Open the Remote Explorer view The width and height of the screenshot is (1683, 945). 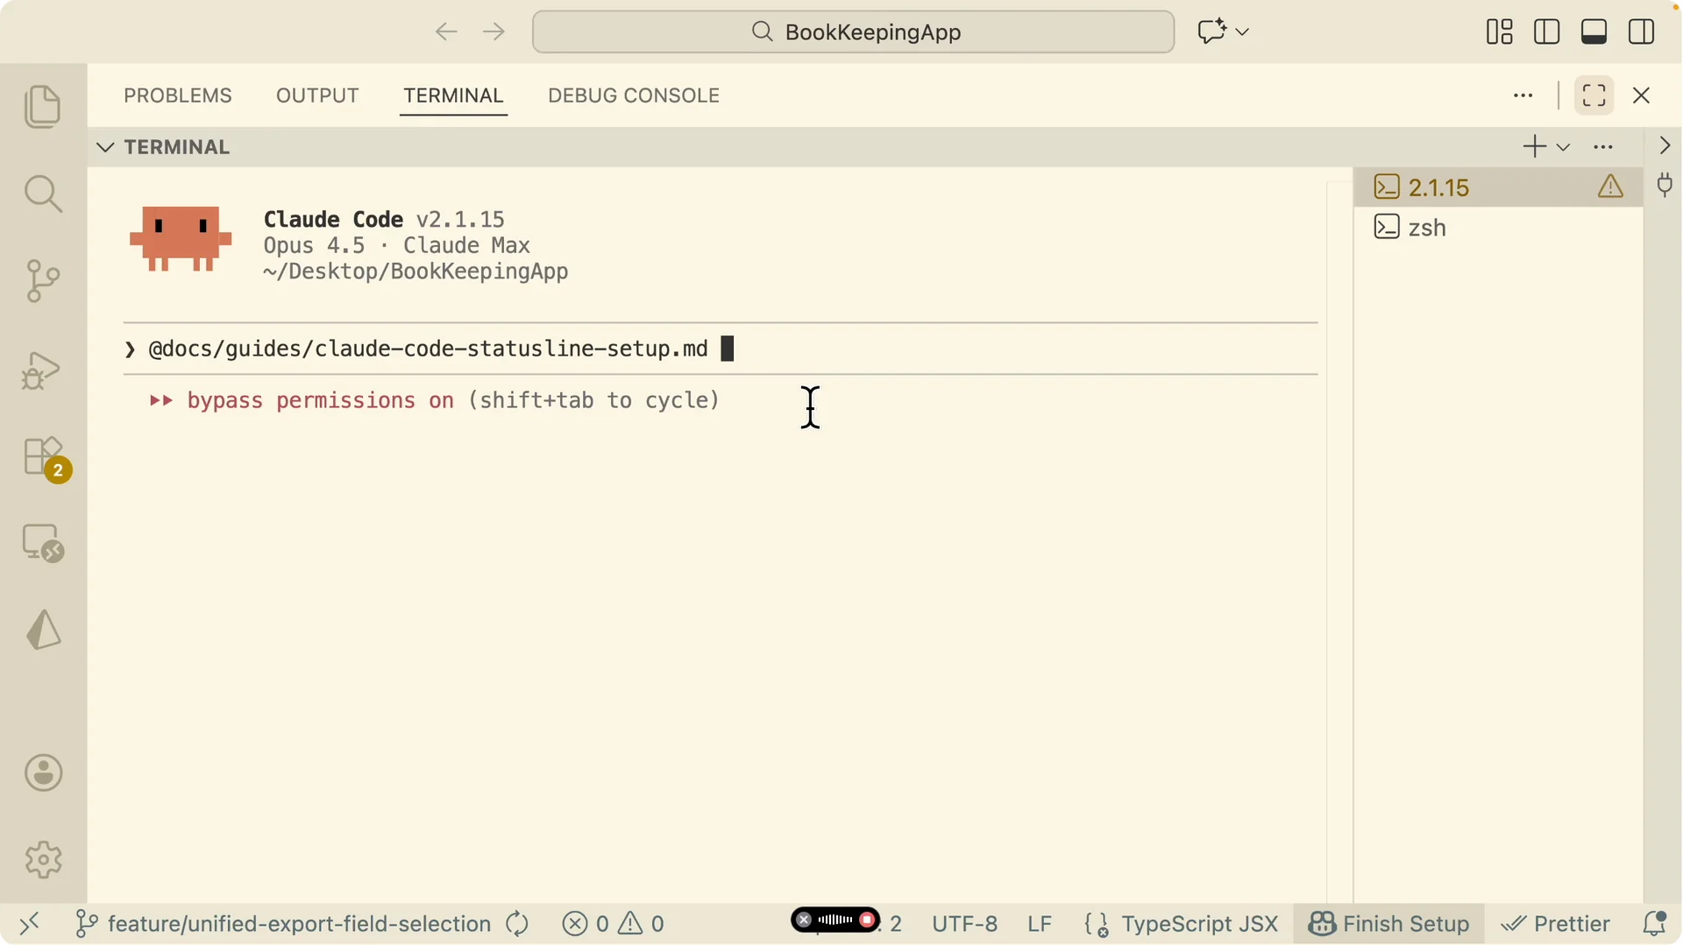click(x=43, y=543)
